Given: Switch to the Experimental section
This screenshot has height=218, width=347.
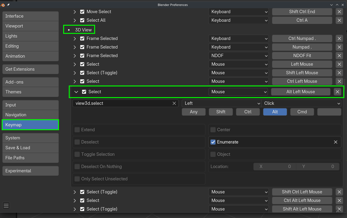Looking at the screenshot, I should (x=30, y=171).
